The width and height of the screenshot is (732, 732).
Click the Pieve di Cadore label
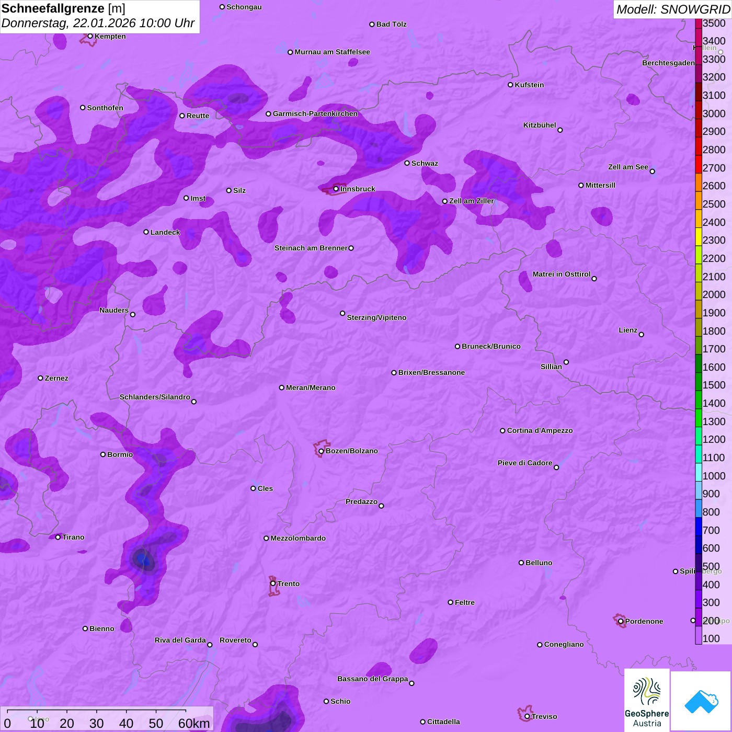pos(525,463)
